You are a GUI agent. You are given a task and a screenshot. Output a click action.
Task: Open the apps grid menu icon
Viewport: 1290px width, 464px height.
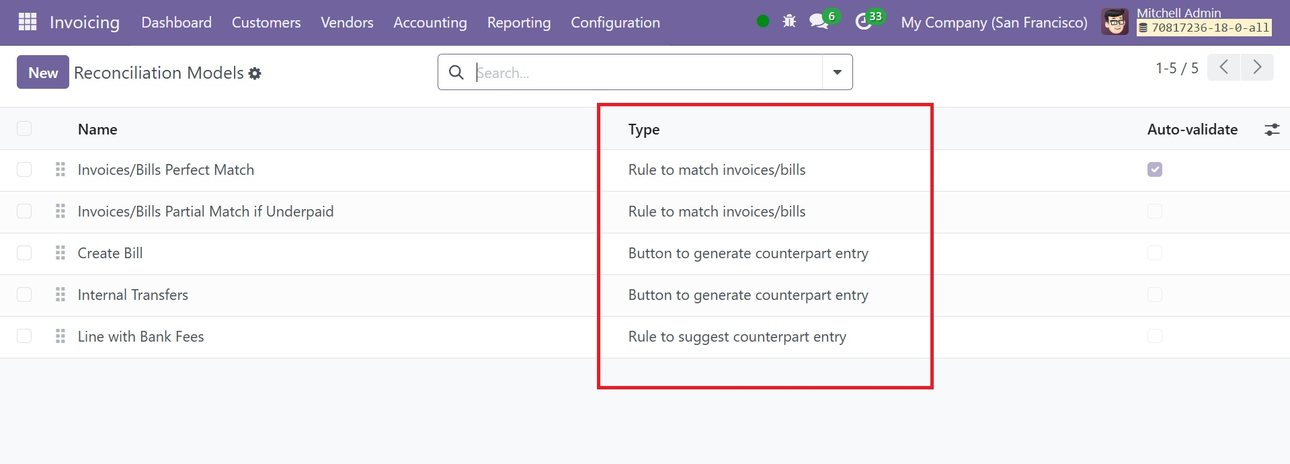28,22
